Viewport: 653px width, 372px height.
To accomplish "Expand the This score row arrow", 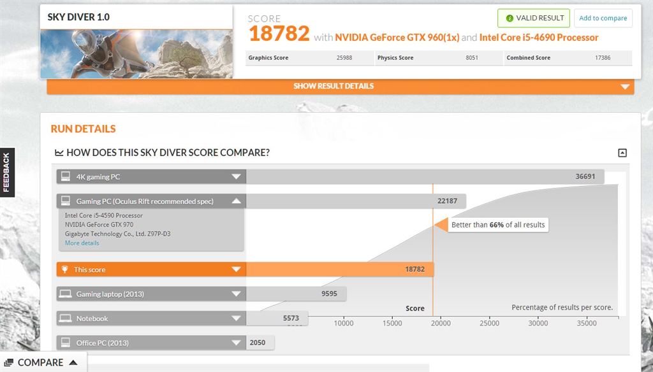I will (x=236, y=269).
